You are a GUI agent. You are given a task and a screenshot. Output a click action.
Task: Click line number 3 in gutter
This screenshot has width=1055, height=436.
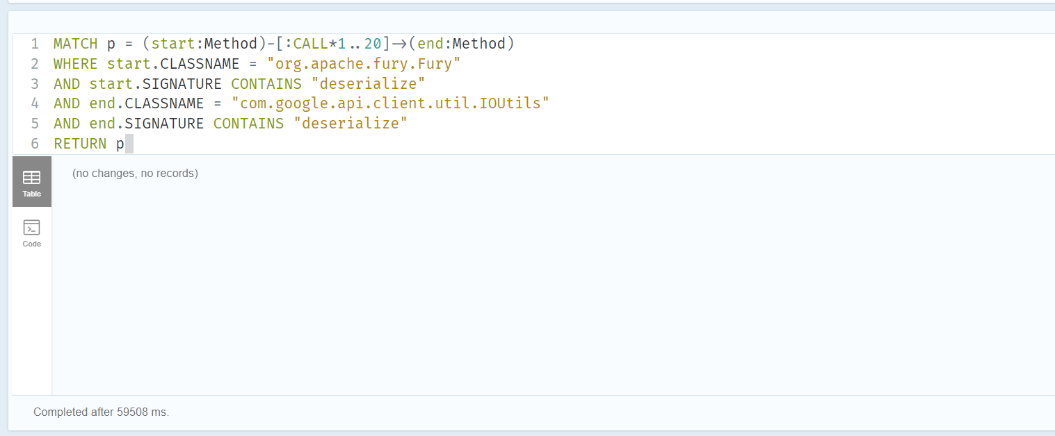[35, 84]
